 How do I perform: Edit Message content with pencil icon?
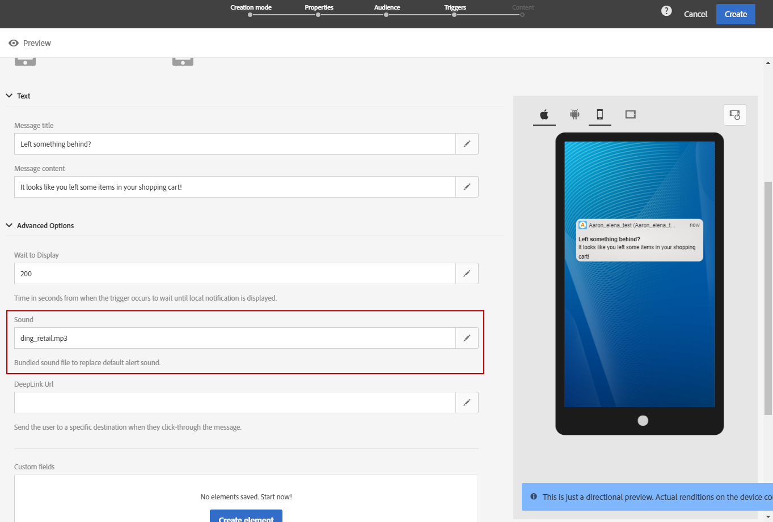tap(467, 187)
